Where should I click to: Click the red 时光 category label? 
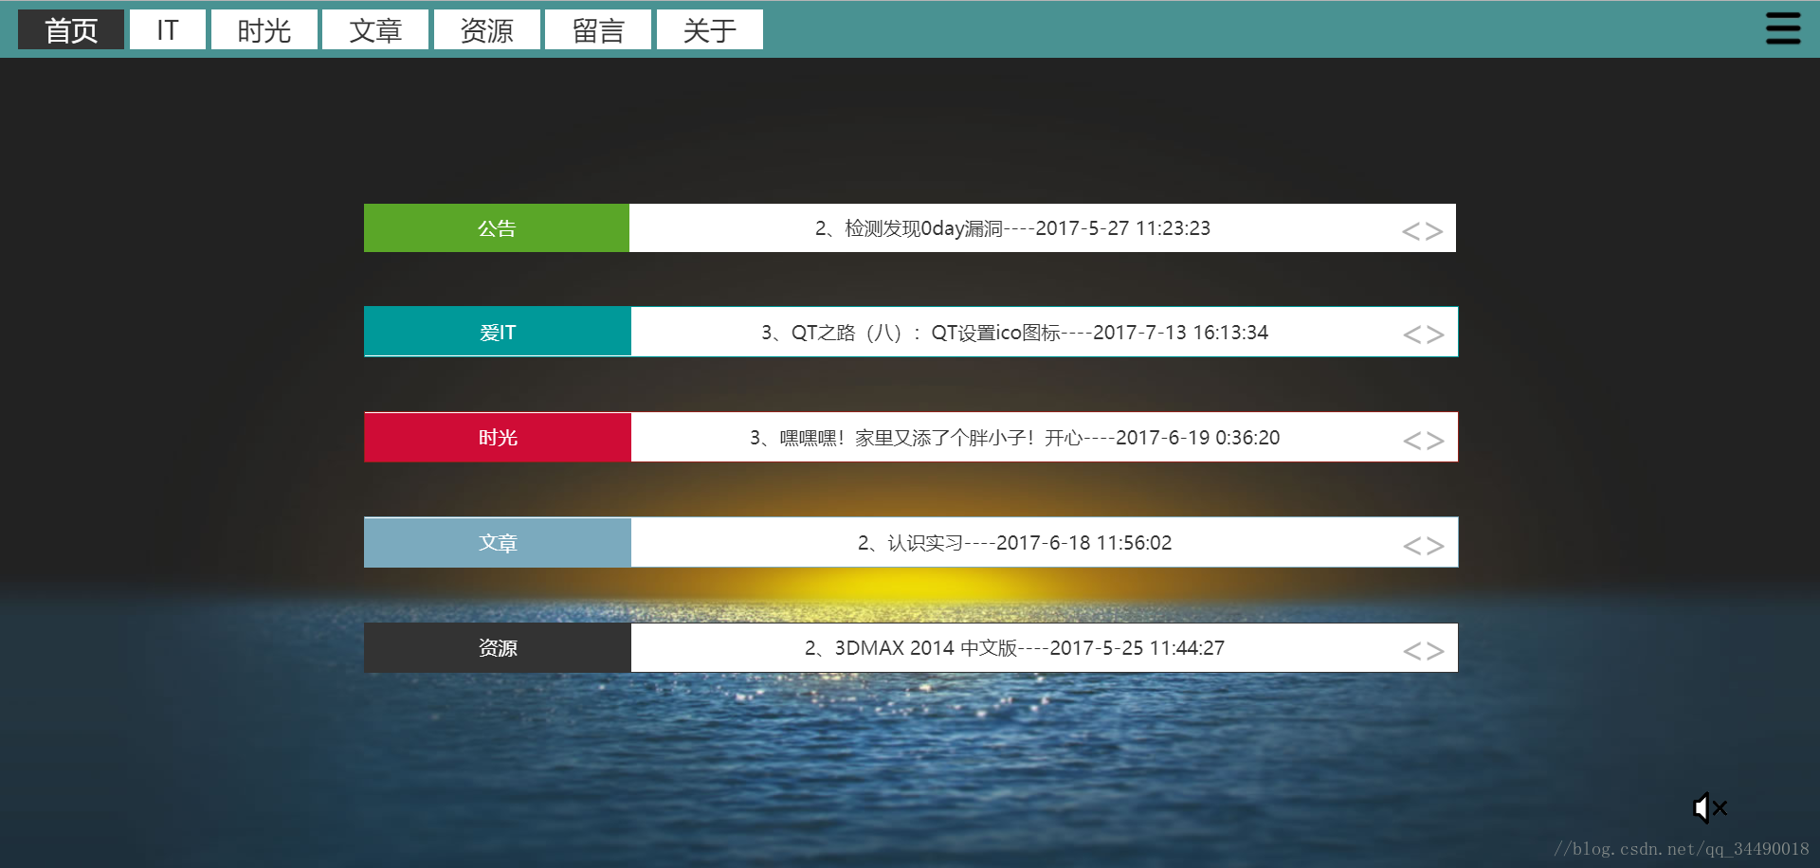point(498,437)
